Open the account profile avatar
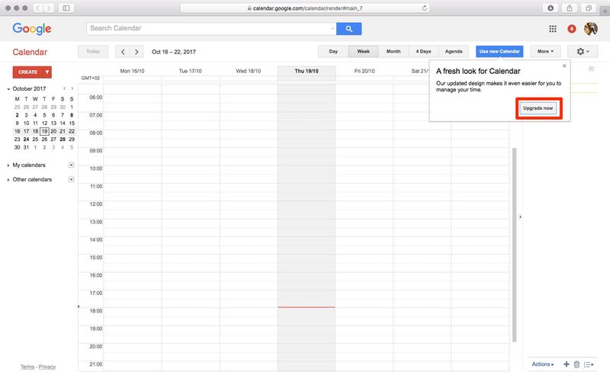Screen dimensions: 610x372 [590, 28]
